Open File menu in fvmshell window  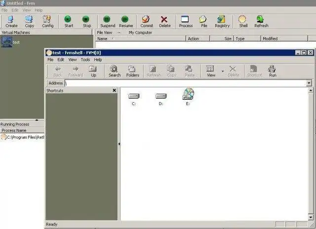point(50,60)
